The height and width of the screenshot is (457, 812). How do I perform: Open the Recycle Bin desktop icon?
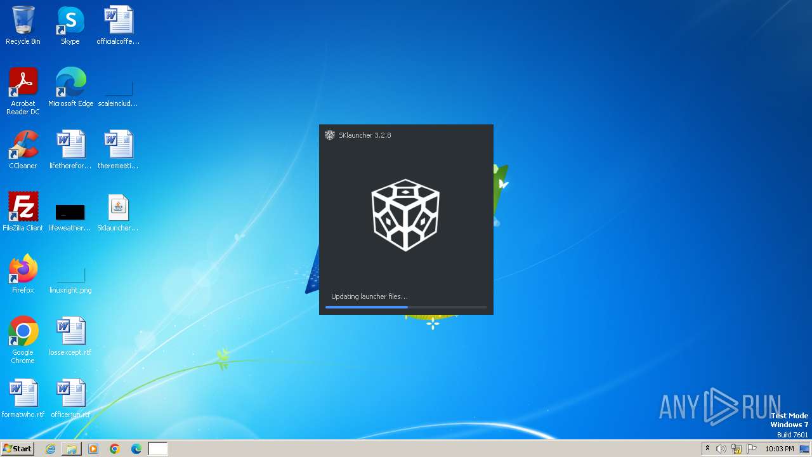pyautogui.click(x=23, y=25)
